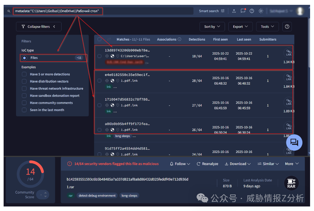
Task: Check the Have sandbox detonation report filter
Action: [x=24, y=95]
